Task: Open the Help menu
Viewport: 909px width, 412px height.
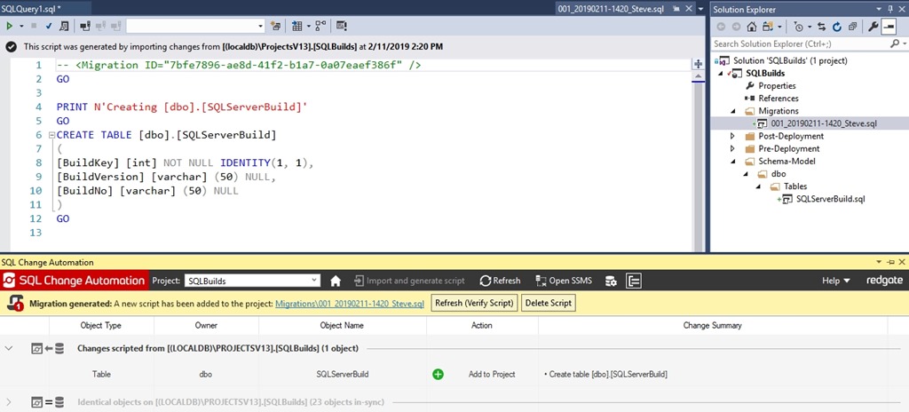Action: 835,281
